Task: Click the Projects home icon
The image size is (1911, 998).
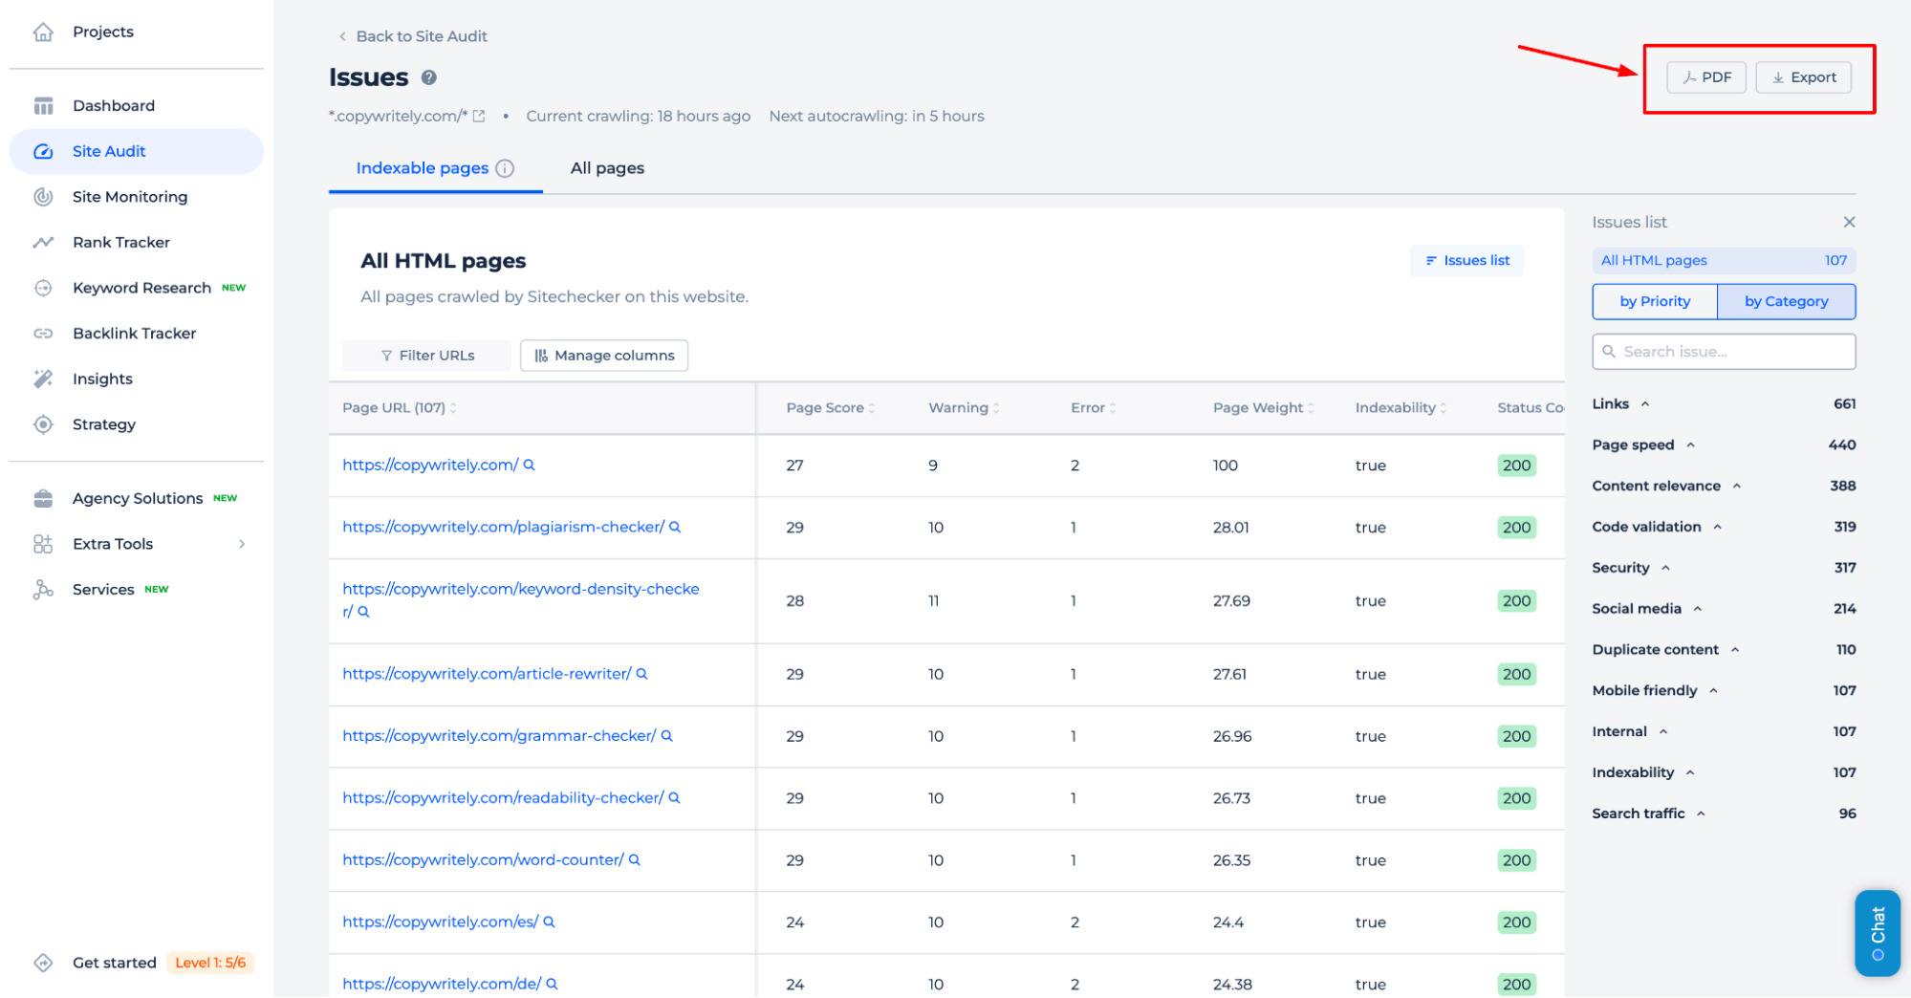Action: [43, 32]
